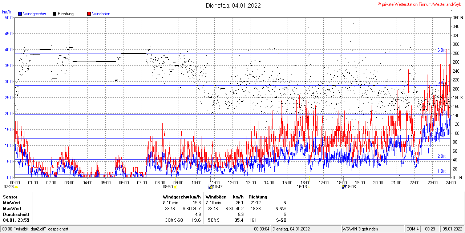Click the status bar date Dienstag, 04.01.2022
This screenshot has height=233, width=465.
coord(291,229)
